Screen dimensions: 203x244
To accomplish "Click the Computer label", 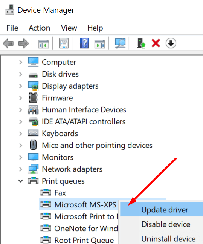I will [x=59, y=63].
